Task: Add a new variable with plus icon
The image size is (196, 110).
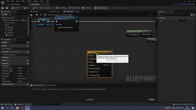Action: point(28,64)
